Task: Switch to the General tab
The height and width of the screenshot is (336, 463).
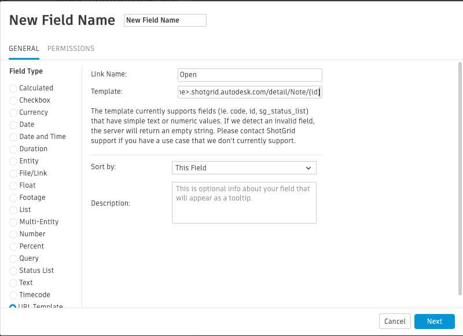Action: coord(24,49)
